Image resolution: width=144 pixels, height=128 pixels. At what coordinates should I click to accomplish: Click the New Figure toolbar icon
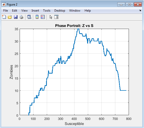[x=4, y=17]
